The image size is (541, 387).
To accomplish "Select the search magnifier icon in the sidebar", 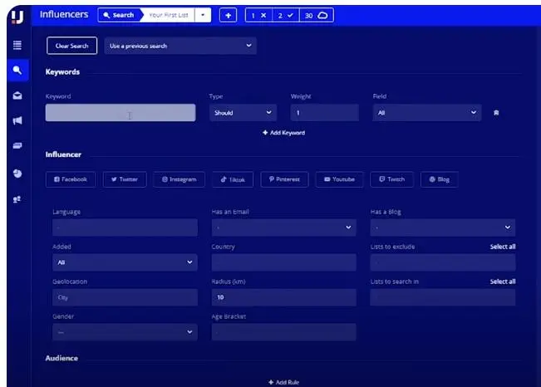I will tap(17, 71).
